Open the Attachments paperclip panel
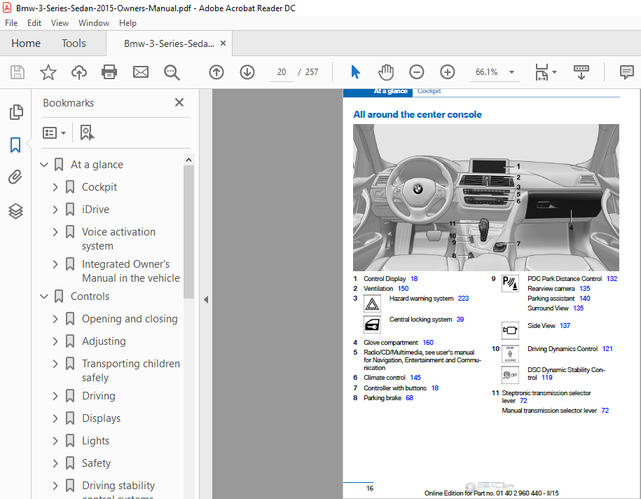Viewport: 641px width, 499px height. click(15, 177)
